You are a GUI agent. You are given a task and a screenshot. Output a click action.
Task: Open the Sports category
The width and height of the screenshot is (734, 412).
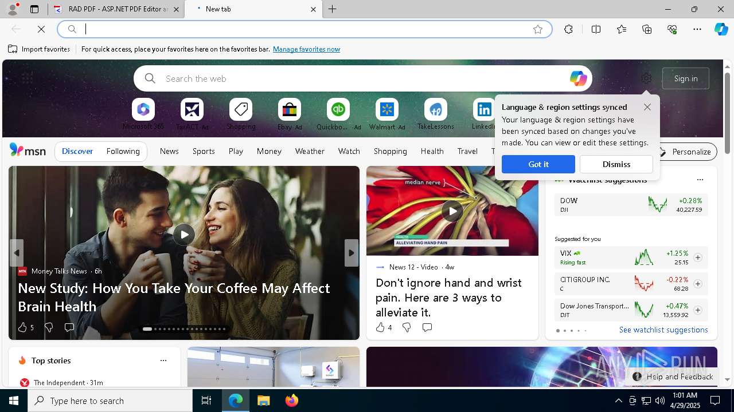pyautogui.click(x=204, y=151)
